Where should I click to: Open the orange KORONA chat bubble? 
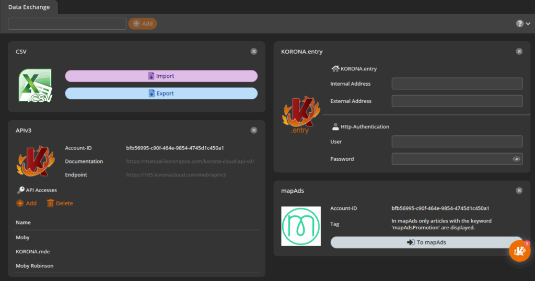coord(519,251)
